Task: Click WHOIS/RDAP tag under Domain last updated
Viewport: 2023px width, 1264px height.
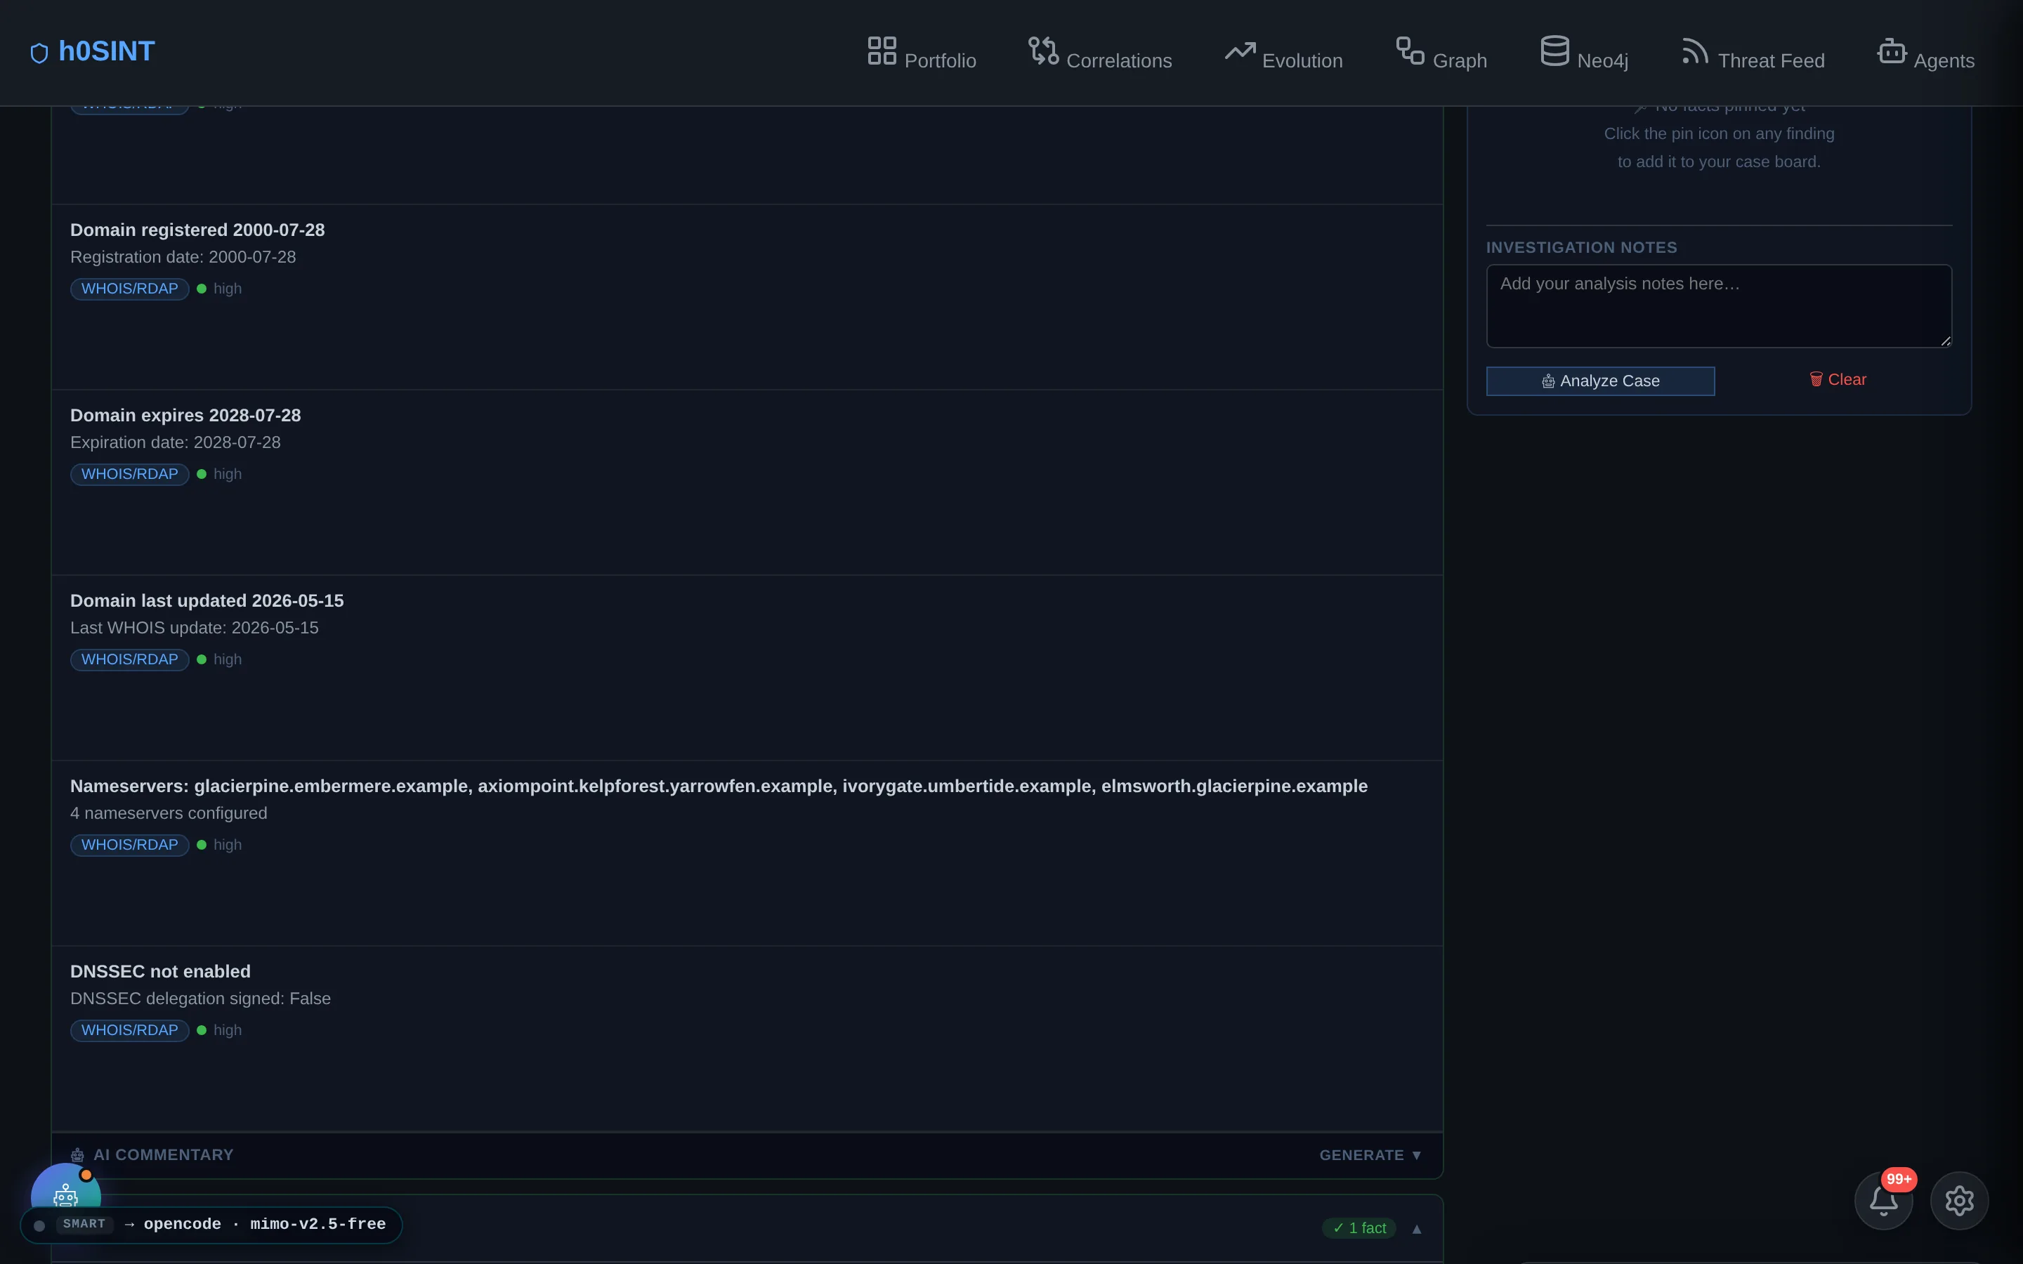Action: coord(129,659)
